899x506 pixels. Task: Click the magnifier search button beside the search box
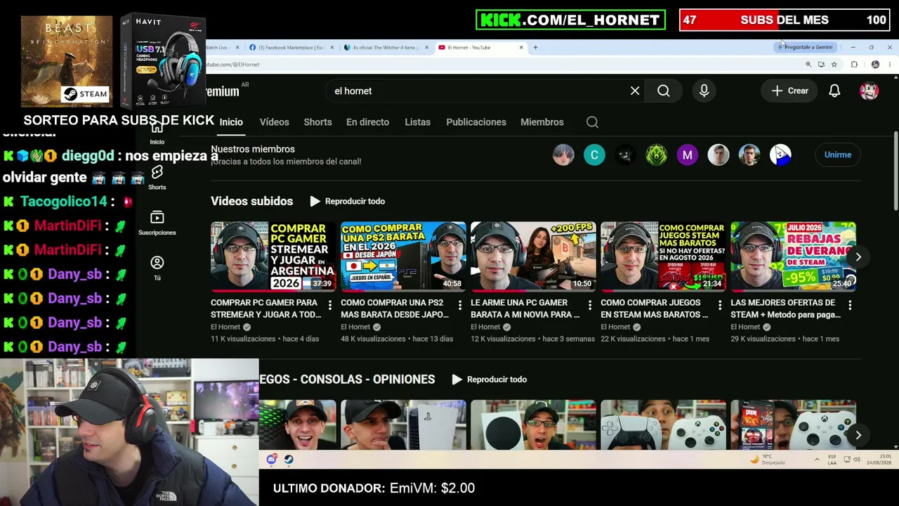tap(664, 91)
